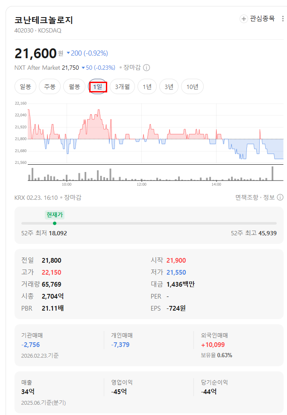Click 영업이익 -45억 figure
This screenshot has width=287, height=415.
click(119, 391)
